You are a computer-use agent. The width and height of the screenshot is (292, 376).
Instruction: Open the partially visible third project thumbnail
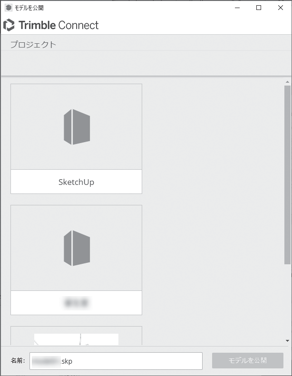76,339
